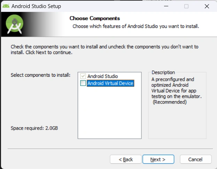Close the Android Studio Setup window
Viewport: 217px width, 169px height.
(x=207, y=6)
